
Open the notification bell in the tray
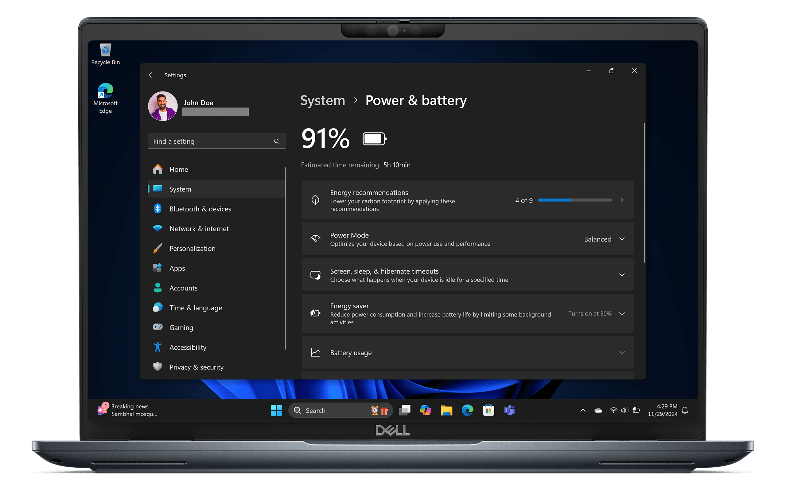(685, 410)
